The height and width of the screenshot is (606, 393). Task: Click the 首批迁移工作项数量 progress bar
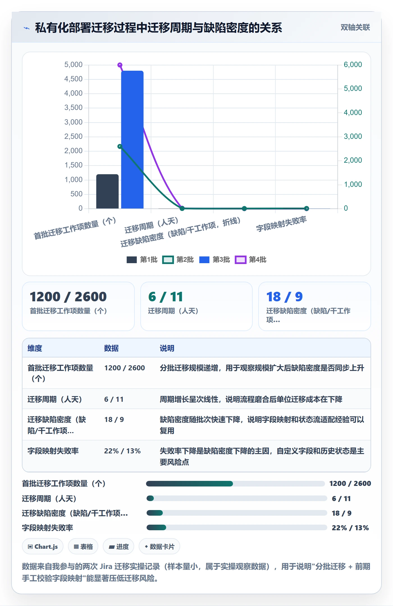click(236, 483)
